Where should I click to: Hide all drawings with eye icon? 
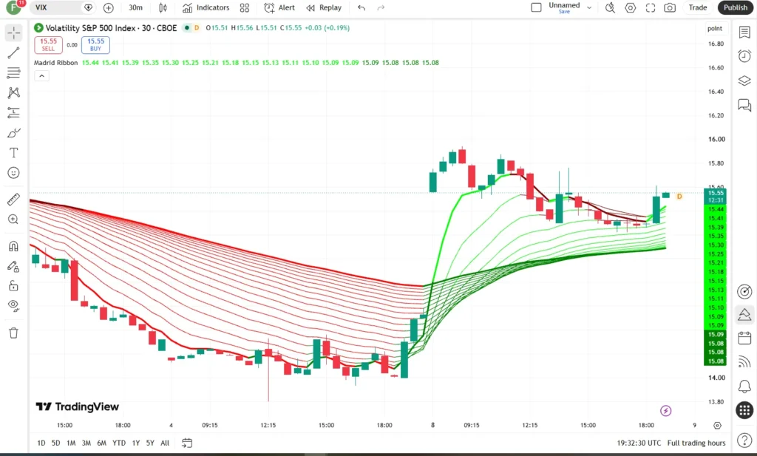point(13,305)
